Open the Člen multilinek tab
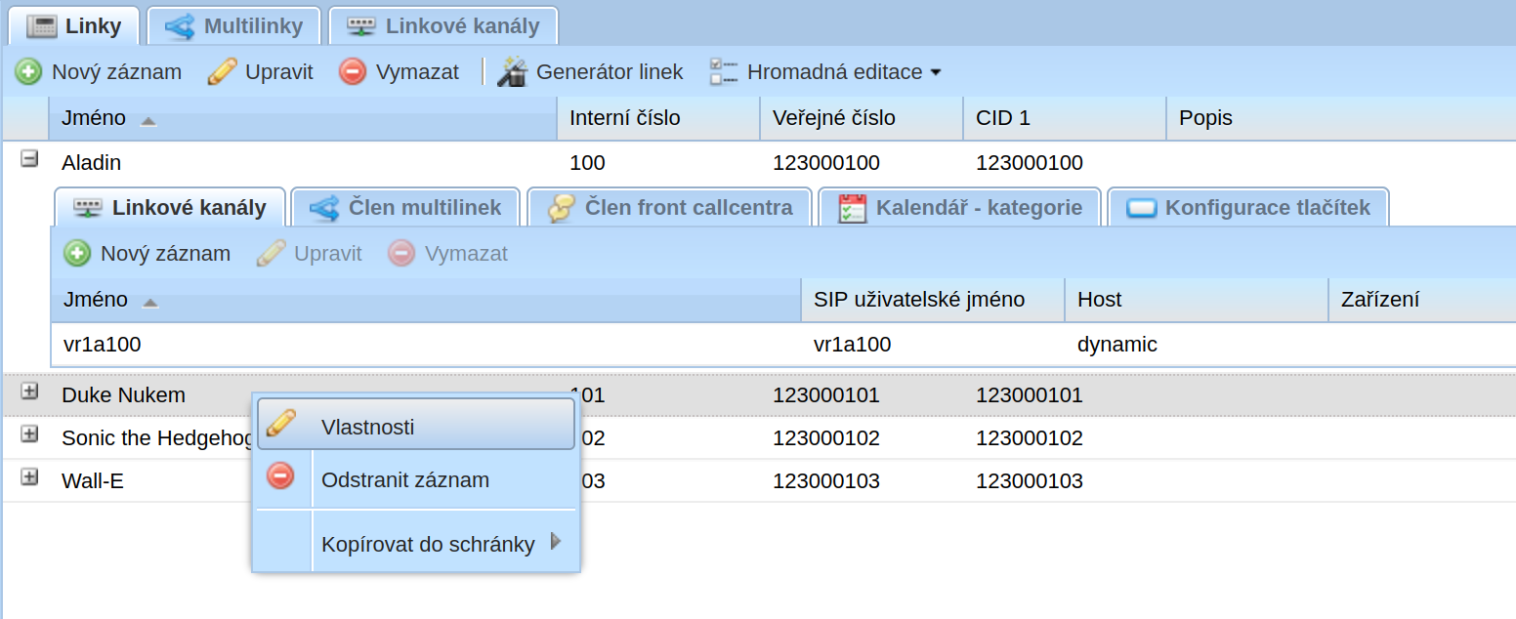Image resolution: width=1516 pixels, height=619 pixels. pyautogui.click(x=405, y=208)
